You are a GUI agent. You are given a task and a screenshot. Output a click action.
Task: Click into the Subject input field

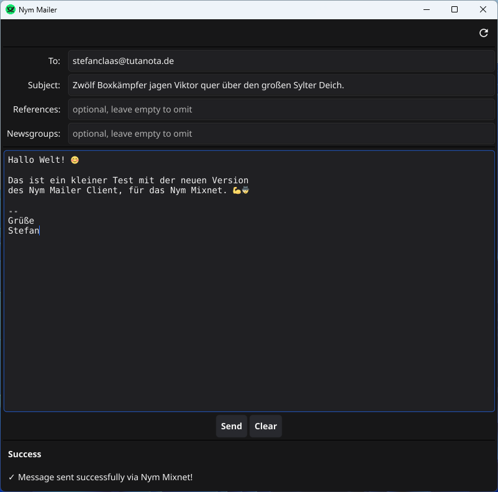click(x=281, y=85)
